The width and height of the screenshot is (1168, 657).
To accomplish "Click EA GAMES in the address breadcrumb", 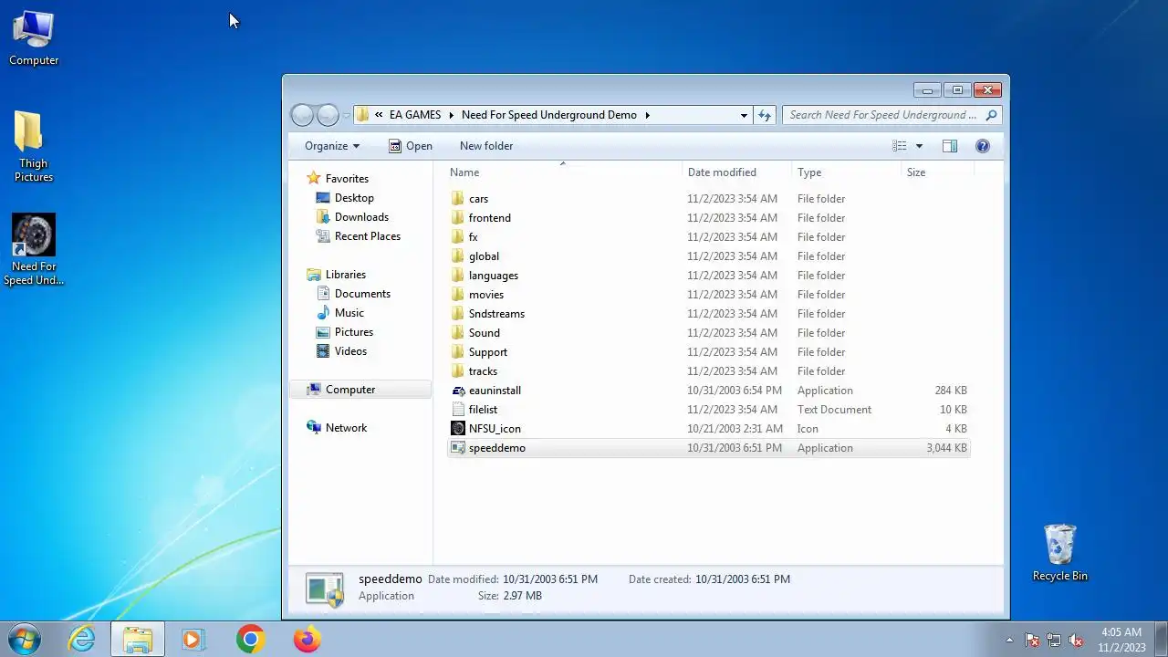I will 415,115.
